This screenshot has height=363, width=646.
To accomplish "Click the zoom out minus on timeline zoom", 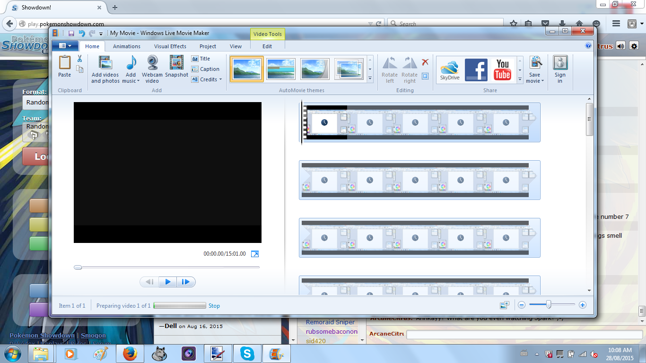I will (x=522, y=305).
